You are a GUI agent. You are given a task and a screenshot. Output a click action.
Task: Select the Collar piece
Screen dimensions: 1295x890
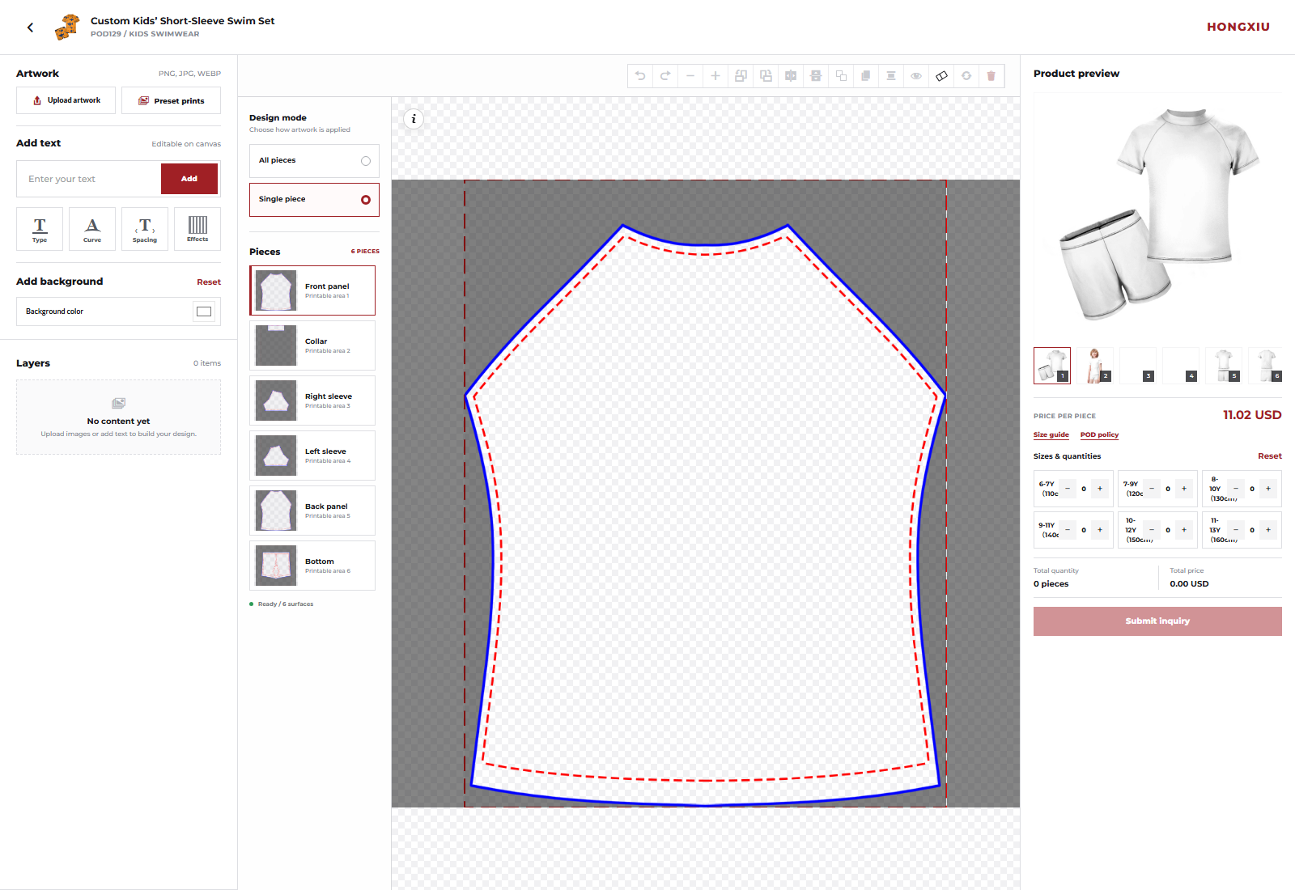tap(312, 345)
